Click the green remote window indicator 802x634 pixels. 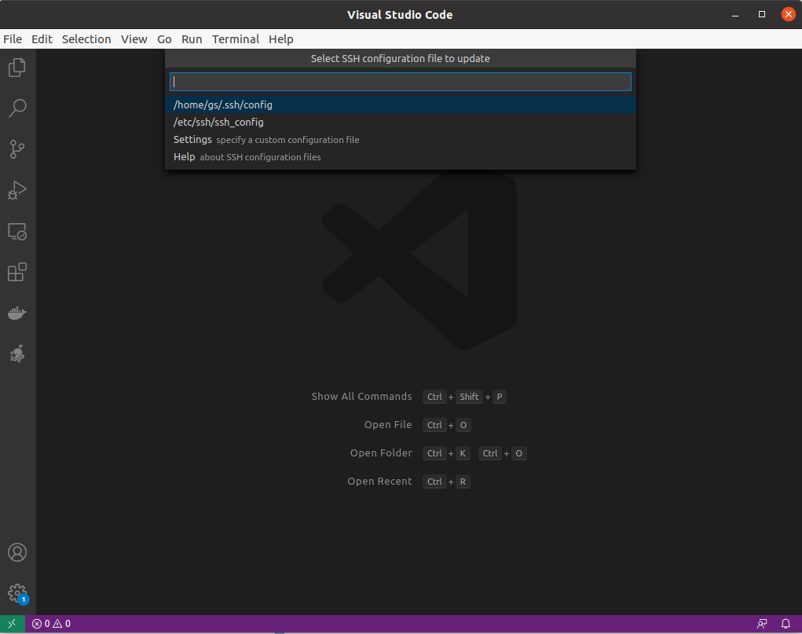(13, 624)
